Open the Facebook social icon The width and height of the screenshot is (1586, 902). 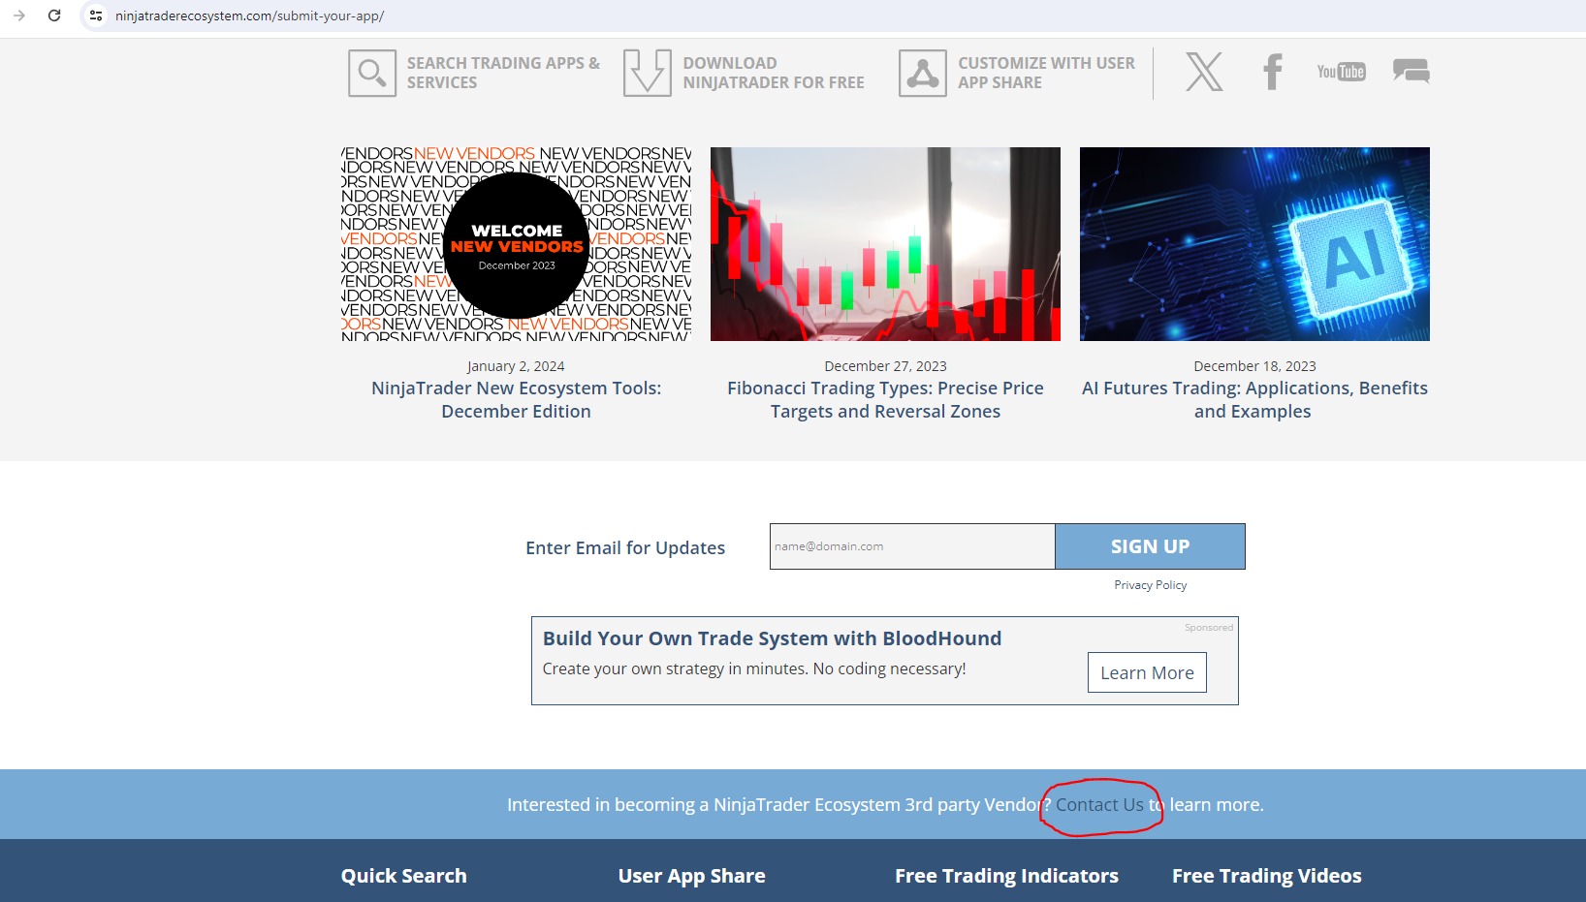pos(1273,72)
